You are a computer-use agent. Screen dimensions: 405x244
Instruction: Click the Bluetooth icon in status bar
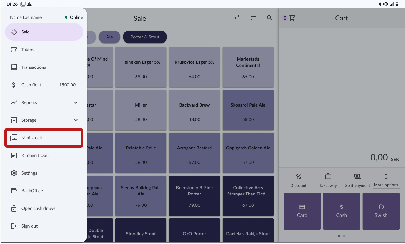380,4
